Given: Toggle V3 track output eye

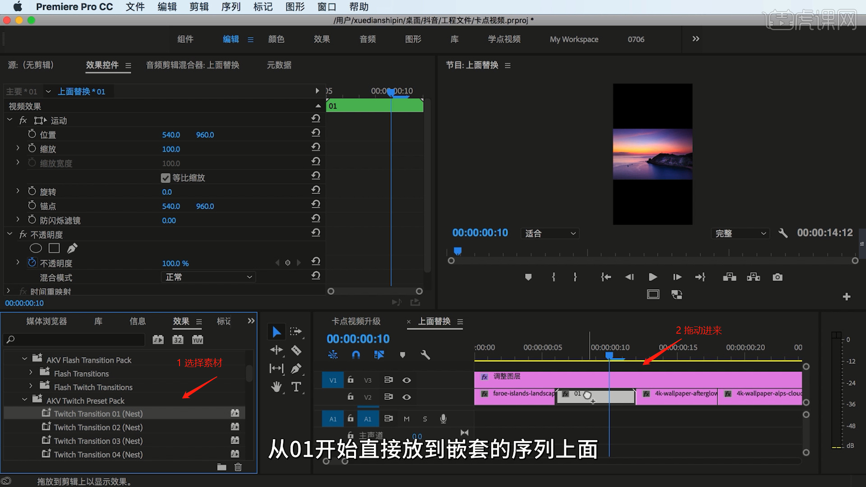Looking at the screenshot, I should pyautogui.click(x=406, y=380).
